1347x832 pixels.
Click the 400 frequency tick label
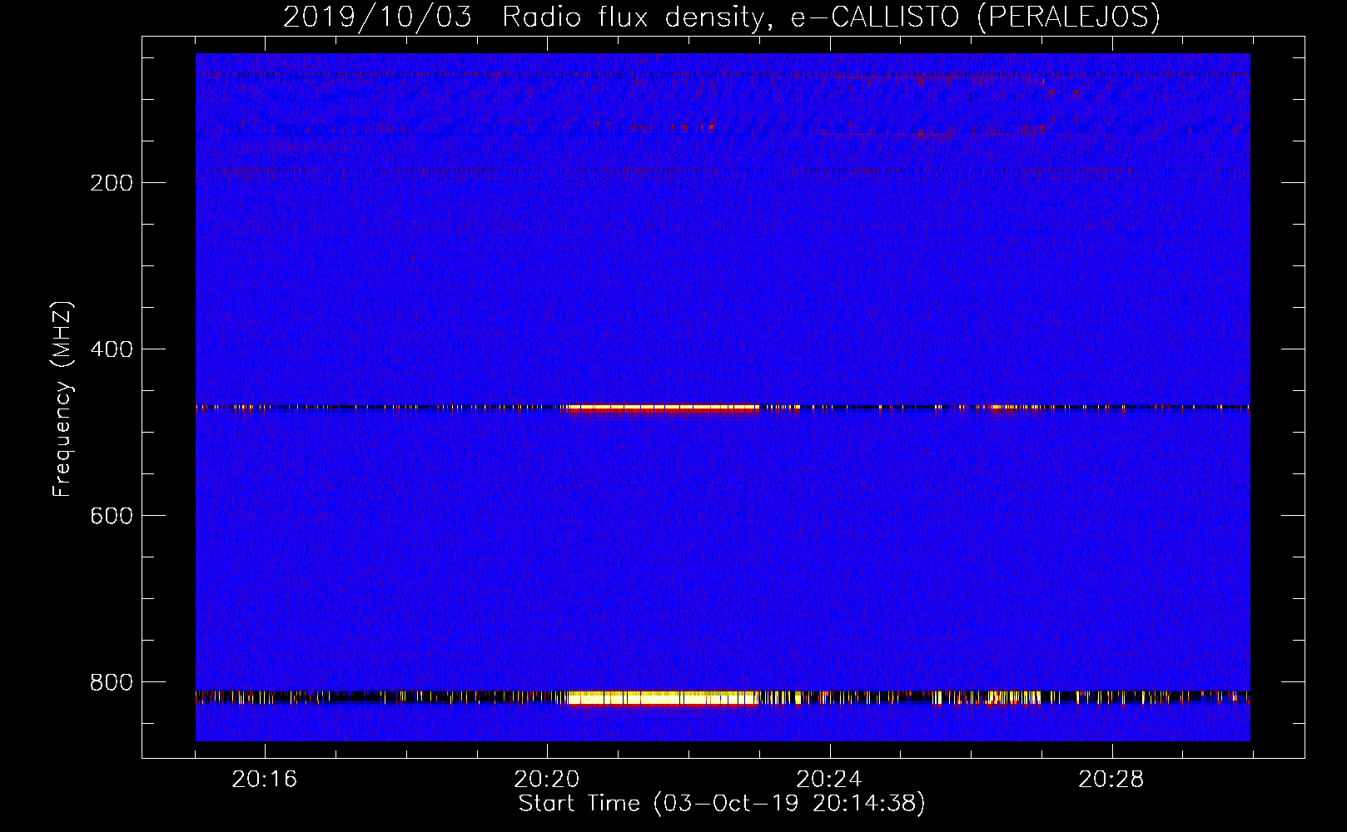coord(112,349)
